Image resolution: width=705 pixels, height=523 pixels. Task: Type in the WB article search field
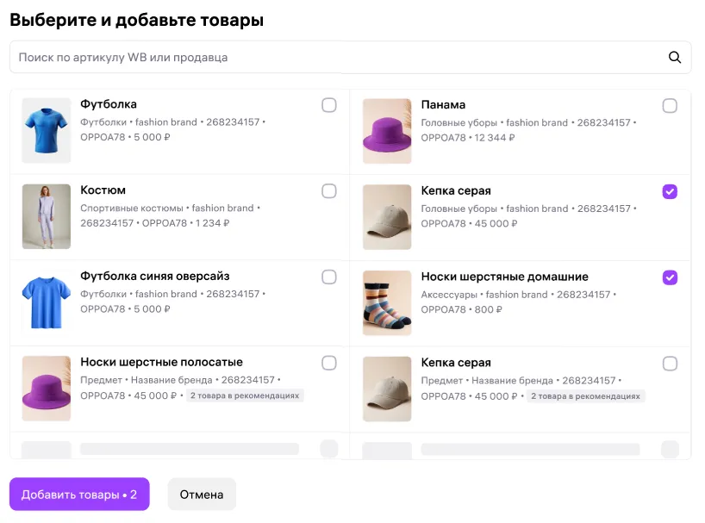[336, 58]
